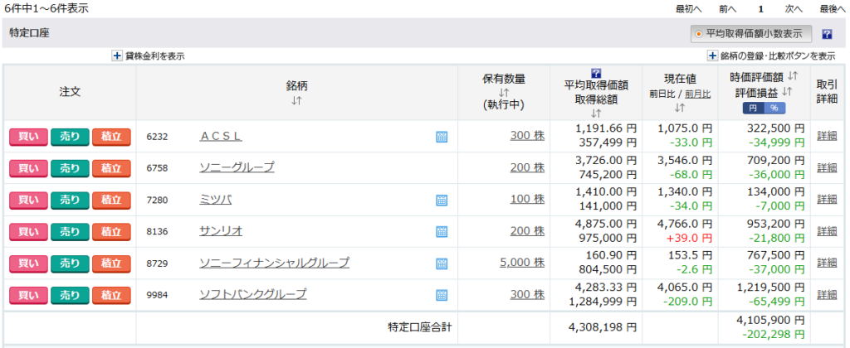The width and height of the screenshot is (850, 348).
Task: Click blue help icon beside 平均取得価額小数表示
Action: click(827, 34)
